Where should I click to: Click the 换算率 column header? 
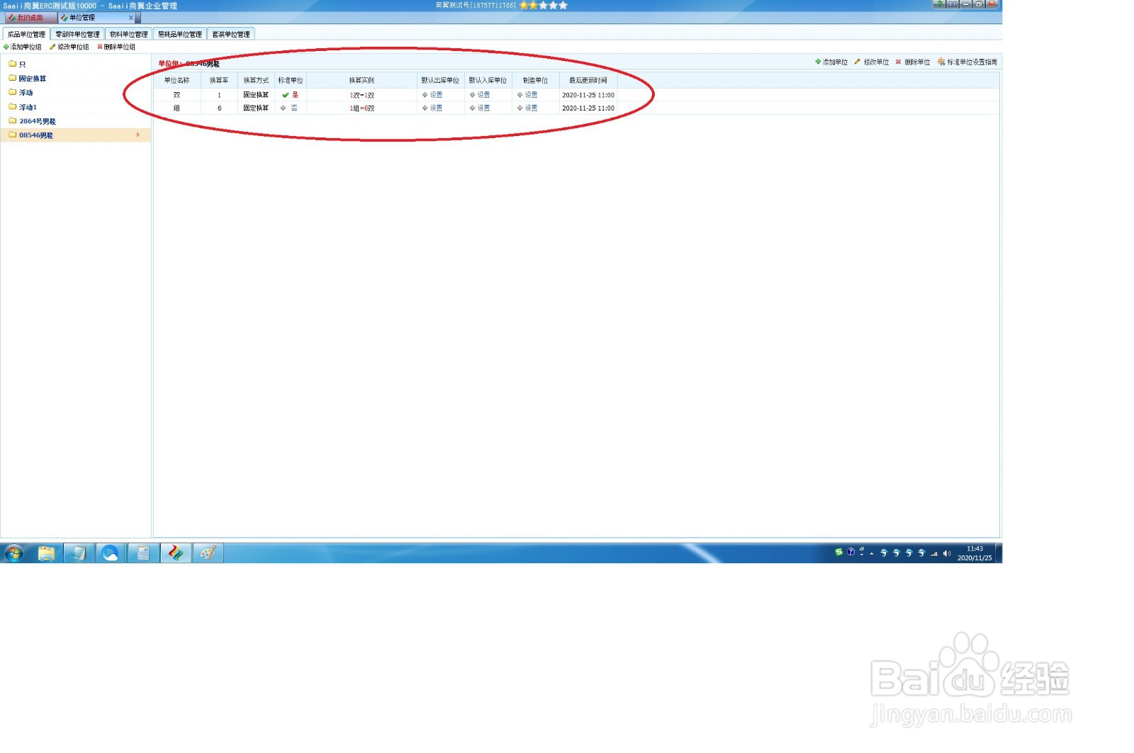[x=219, y=81]
